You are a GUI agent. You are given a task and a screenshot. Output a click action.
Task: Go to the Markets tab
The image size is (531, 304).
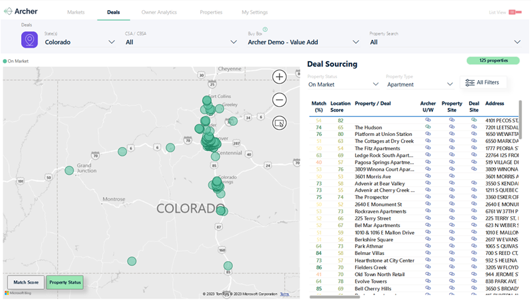(76, 12)
